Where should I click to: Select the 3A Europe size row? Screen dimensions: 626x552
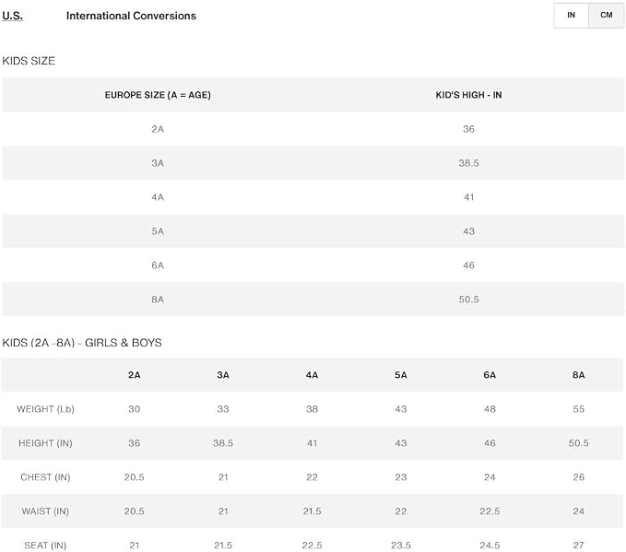313,163
